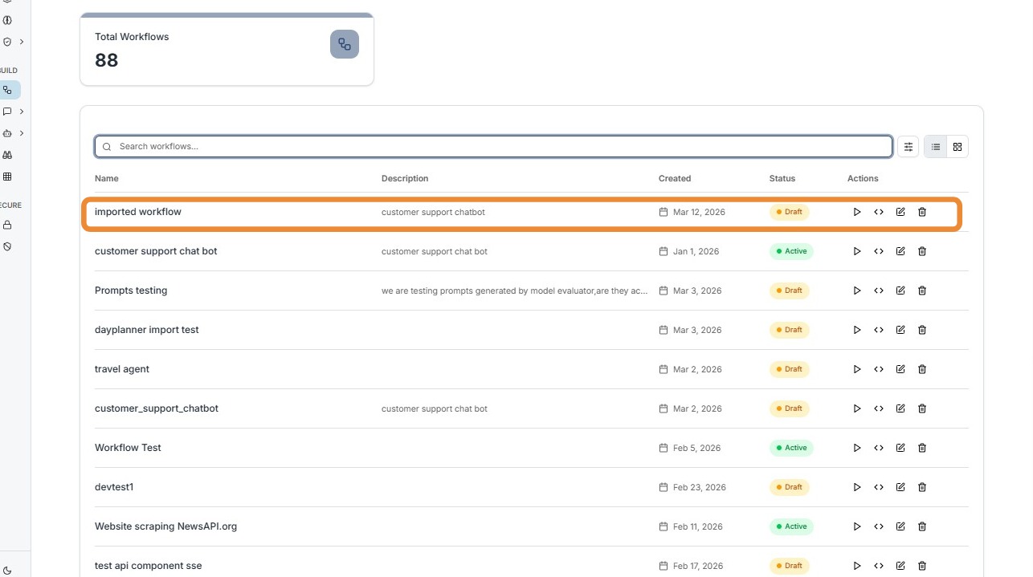Expand the robot agent sidebar submenu chevron
The height and width of the screenshot is (577, 1033).
point(22,133)
